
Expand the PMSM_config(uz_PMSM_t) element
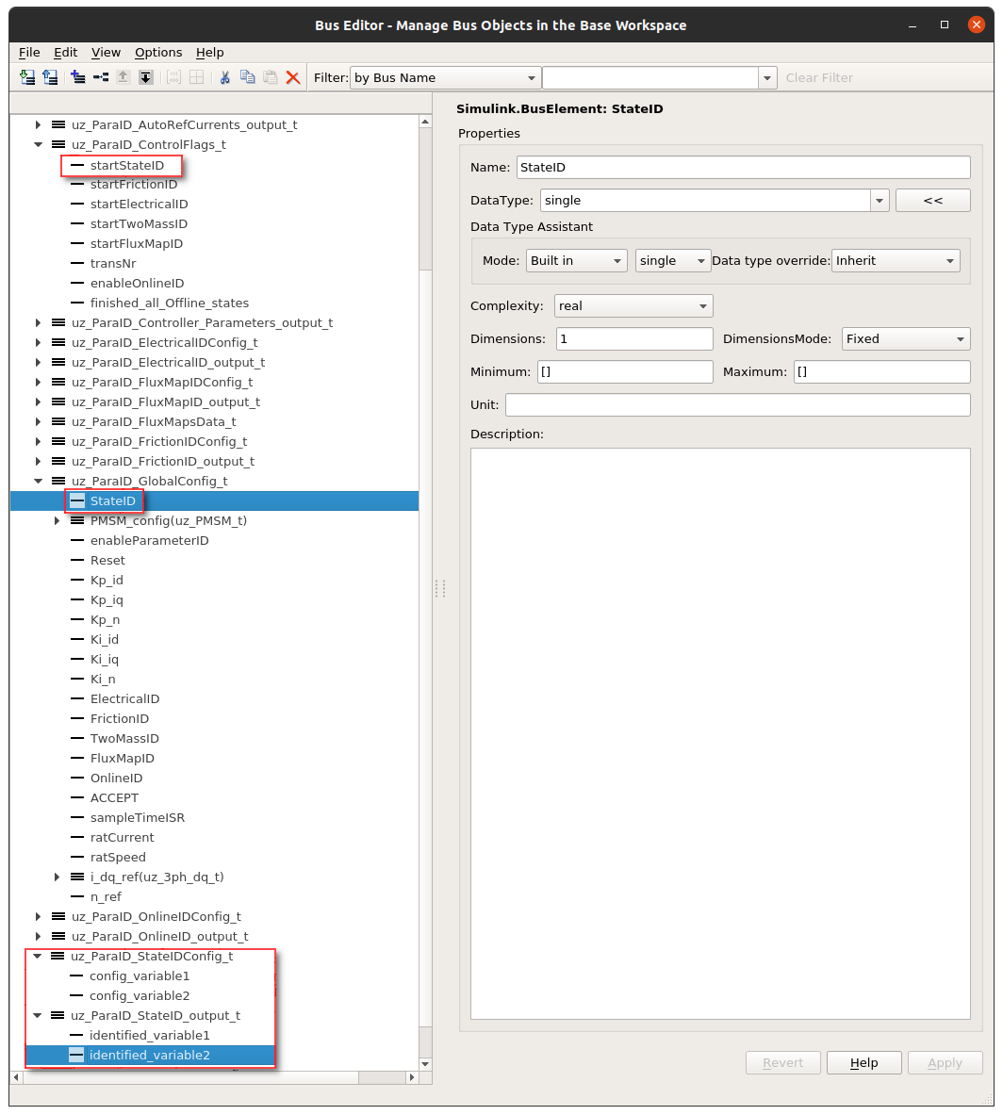coord(58,521)
